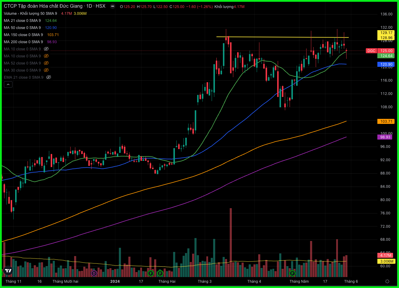This screenshot has width=399, height=288.
Task: Select the MA 21 close indicator legend
Action: tap(22, 20)
